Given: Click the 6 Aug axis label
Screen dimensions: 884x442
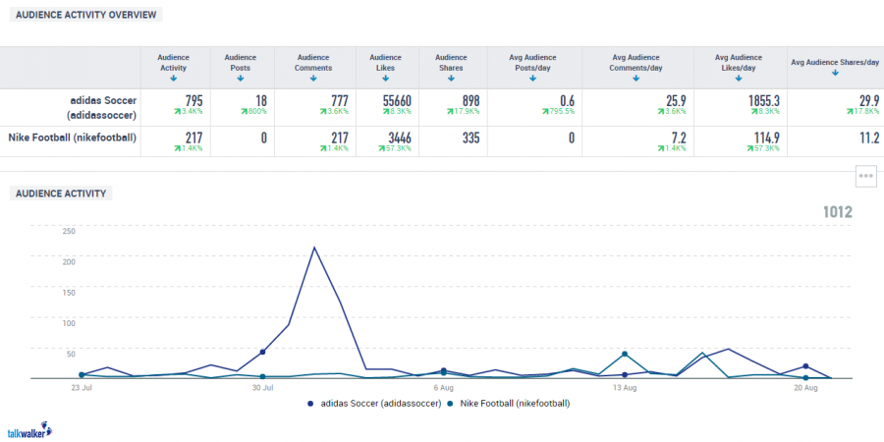Looking at the screenshot, I should 444,387.
